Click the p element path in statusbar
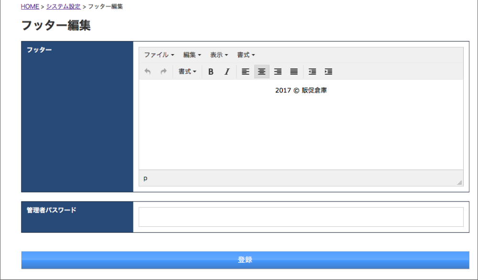This screenshot has width=478, height=280. tap(145, 179)
